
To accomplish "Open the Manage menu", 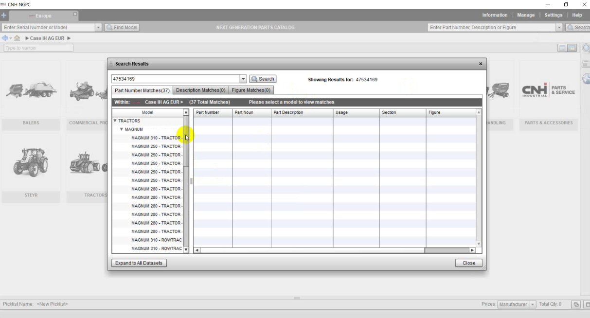I will 526,15.
